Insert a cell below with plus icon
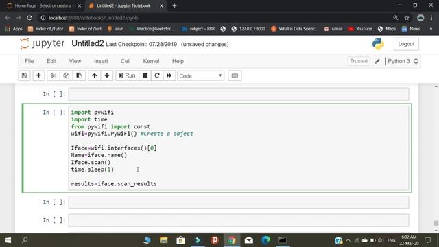The width and height of the screenshot is (439, 247). 38,75
